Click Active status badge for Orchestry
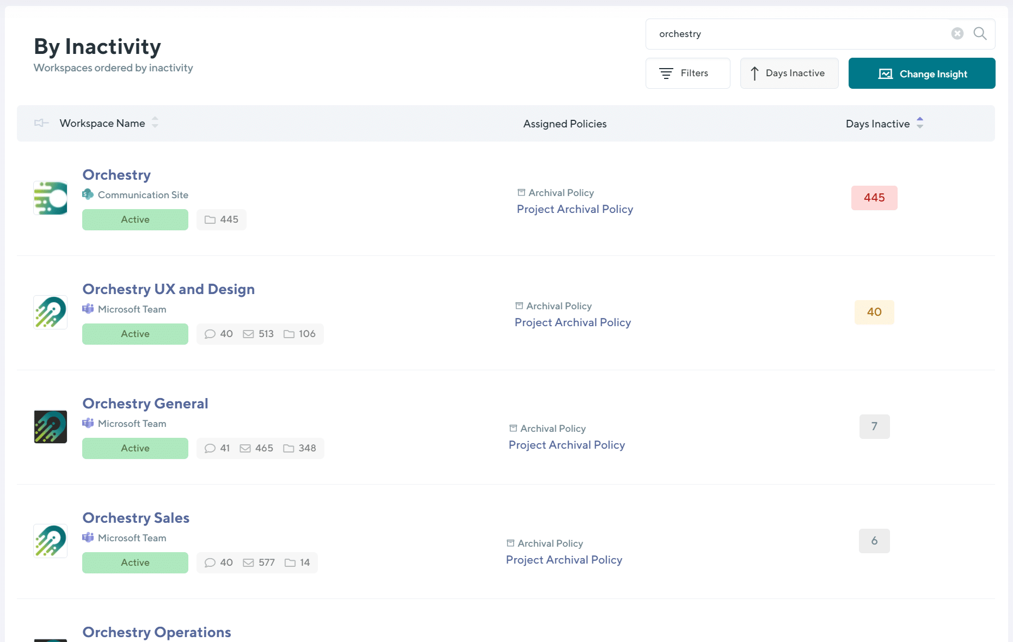 coord(135,219)
